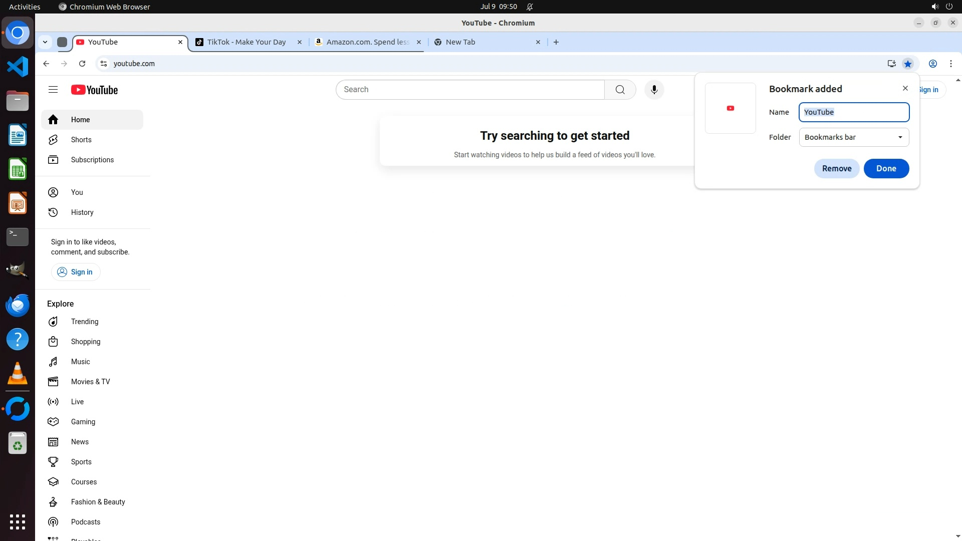Click the Chromium profile avatar icon
The width and height of the screenshot is (962, 541).
tap(933, 64)
